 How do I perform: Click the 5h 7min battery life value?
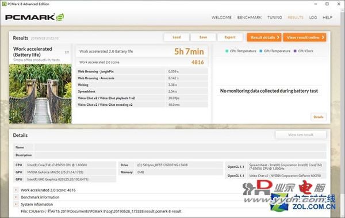tap(189, 52)
